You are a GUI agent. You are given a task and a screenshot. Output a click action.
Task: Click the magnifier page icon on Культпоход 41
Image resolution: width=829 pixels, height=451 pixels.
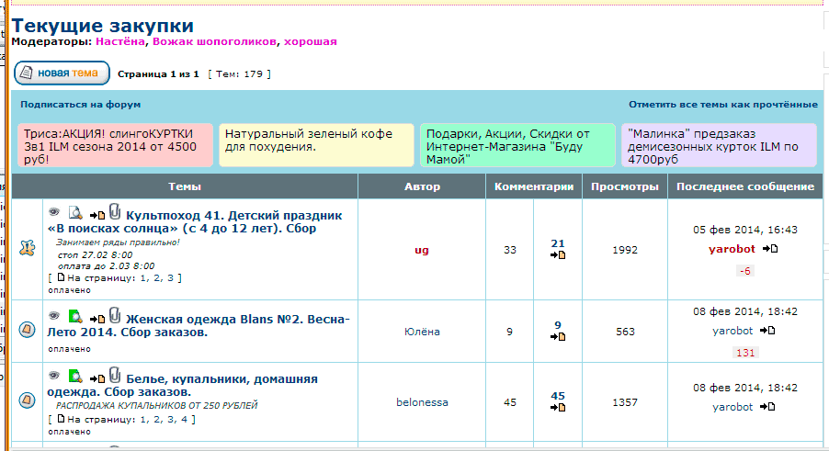coord(75,213)
